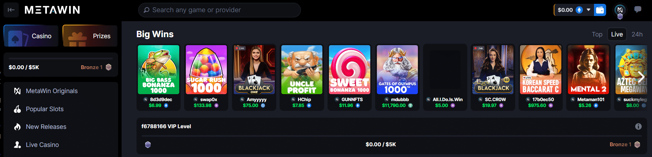Switch Big Wins to Live

click(x=617, y=34)
